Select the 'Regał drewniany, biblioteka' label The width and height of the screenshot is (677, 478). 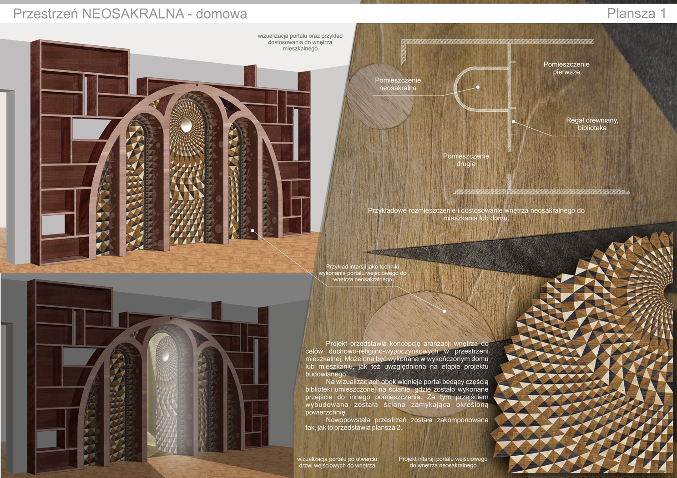[x=592, y=124]
